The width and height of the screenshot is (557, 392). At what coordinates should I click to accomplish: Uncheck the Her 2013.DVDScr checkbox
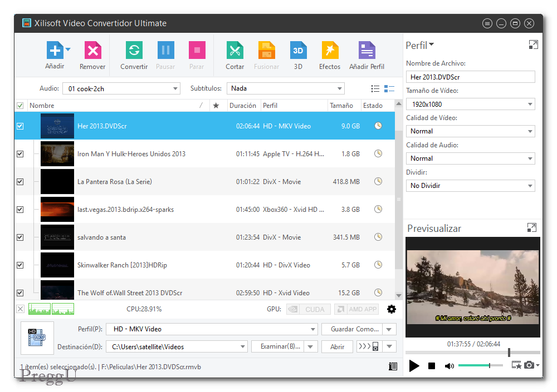pos(20,126)
